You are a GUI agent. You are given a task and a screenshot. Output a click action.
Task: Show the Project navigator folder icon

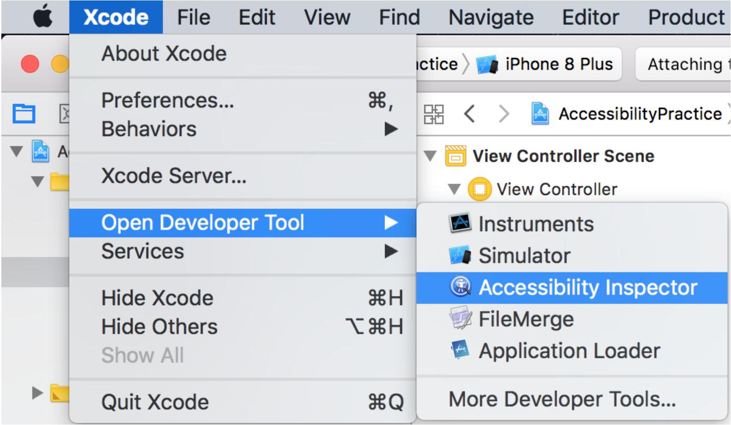(x=24, y=113)
